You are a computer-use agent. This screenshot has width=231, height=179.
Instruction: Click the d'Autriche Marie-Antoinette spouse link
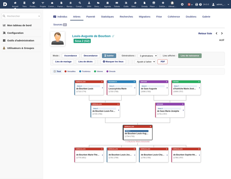pyautogui.click(x=137, y=142)
